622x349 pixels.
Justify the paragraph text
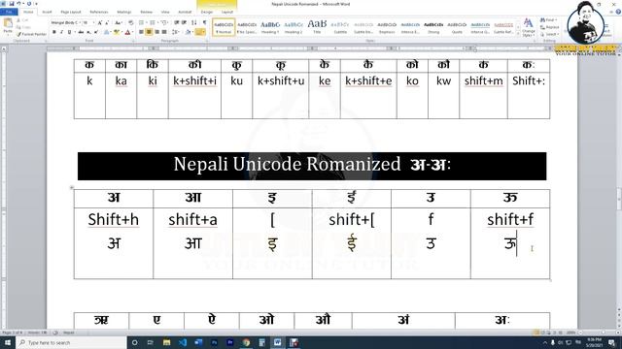coord(164,32)
